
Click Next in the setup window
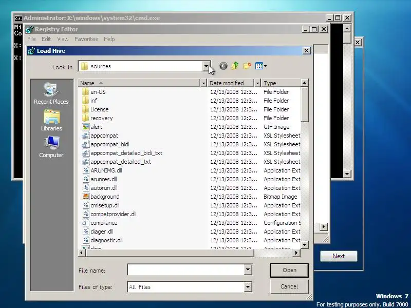[339, 256]
